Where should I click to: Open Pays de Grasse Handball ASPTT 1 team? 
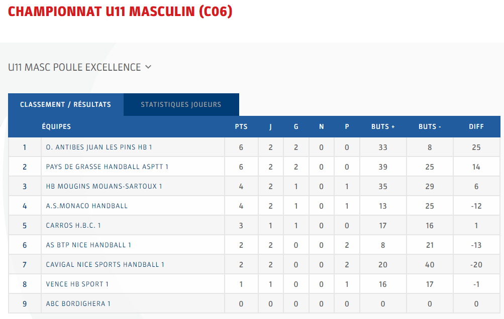pos(107,167)
